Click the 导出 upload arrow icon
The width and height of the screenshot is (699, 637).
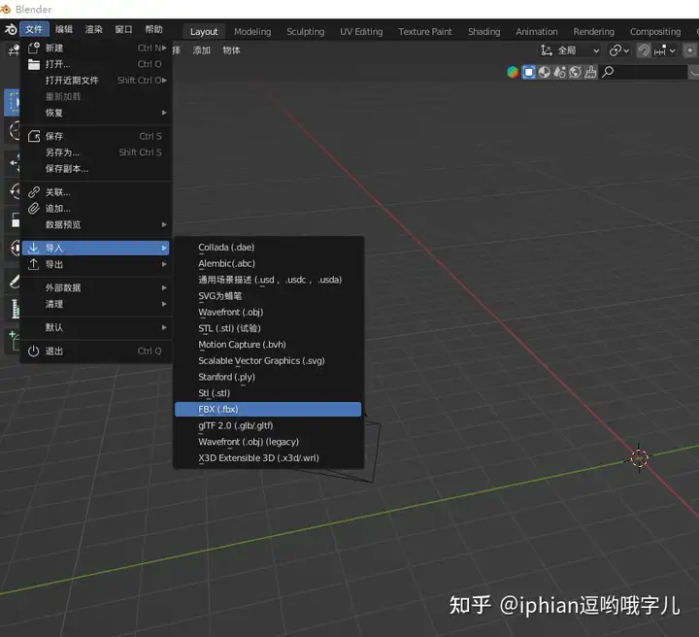(x=33, y=264)
